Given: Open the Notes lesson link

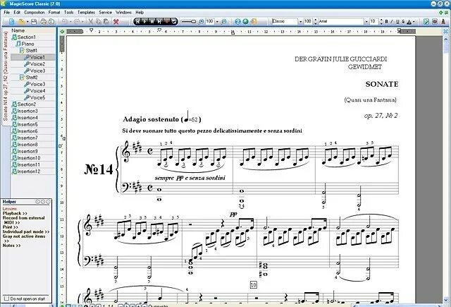Looking at the screenshot, I should click(11, 246).
